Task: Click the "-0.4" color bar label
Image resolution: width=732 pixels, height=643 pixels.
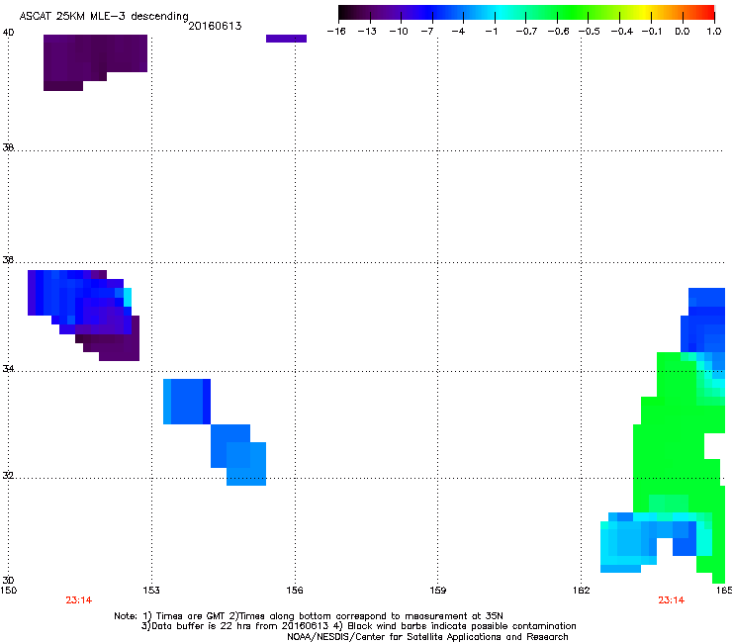Action: (622, 32)
